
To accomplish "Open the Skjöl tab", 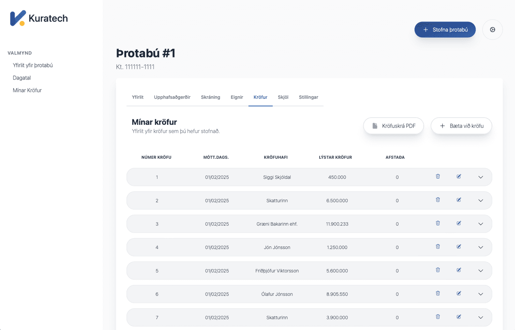I will 283,97.
